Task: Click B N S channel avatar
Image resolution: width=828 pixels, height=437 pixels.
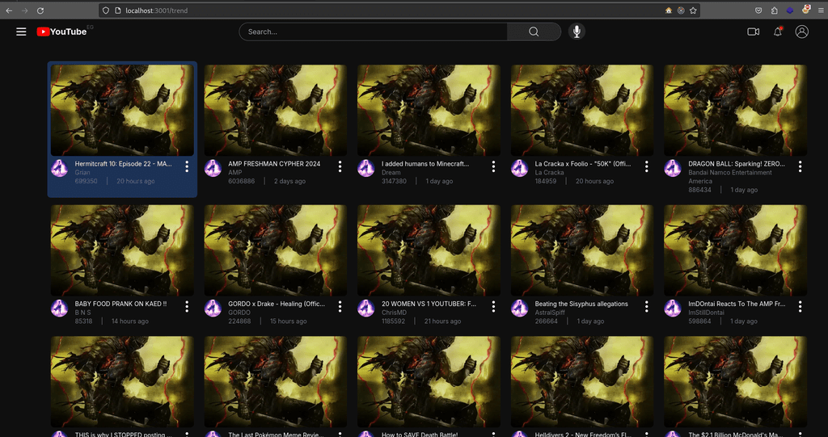Action: pos(59,309)
